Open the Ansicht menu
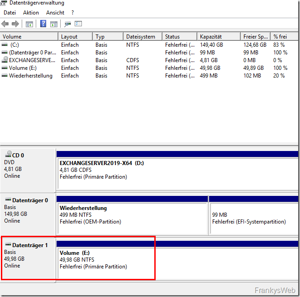Screen dimensions: 300x297 [55, 13]
